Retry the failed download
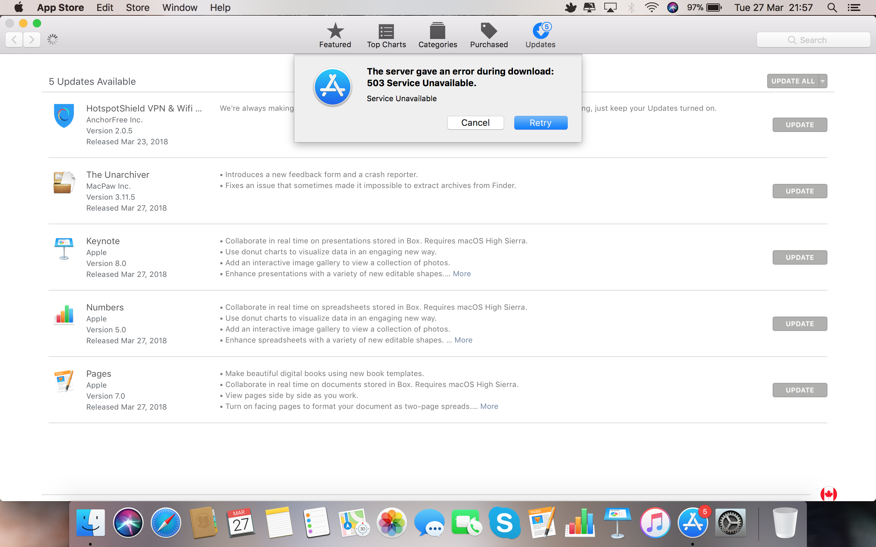876x547 pixels. (540, 123)
